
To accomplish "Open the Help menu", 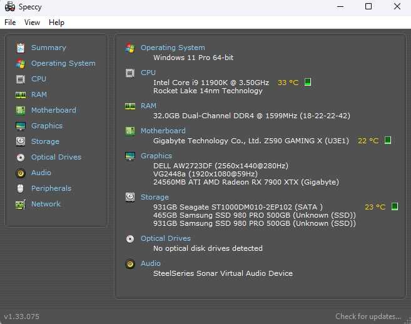I will pyautogui.click(x=56, y=23).
